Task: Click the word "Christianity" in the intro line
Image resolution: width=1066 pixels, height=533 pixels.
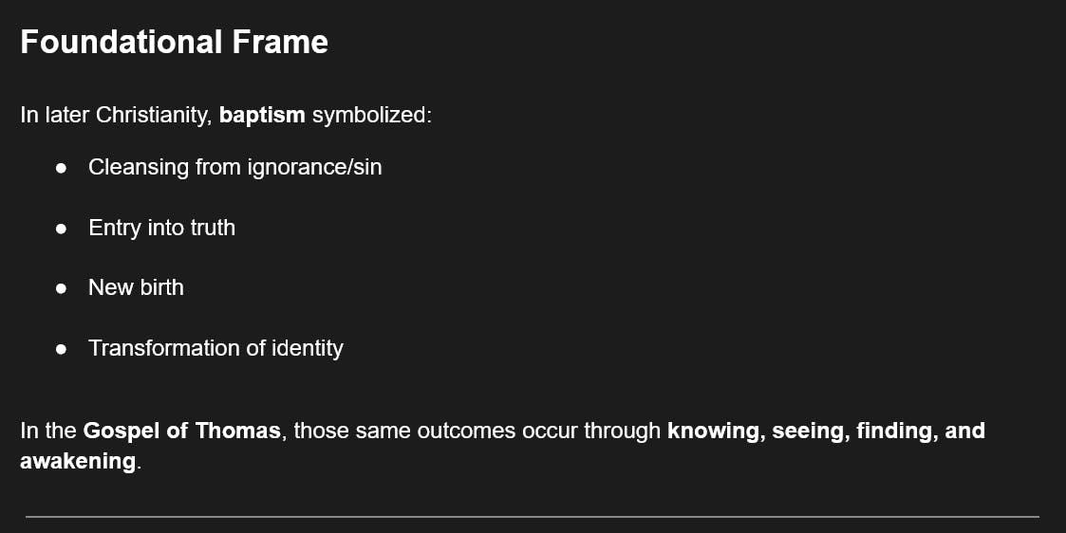Action: point(154,116)
